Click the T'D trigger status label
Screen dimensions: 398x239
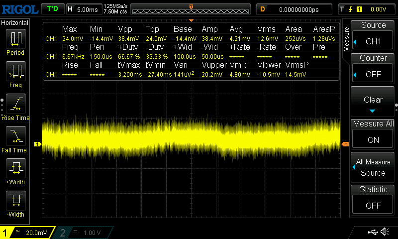point(52,9)
